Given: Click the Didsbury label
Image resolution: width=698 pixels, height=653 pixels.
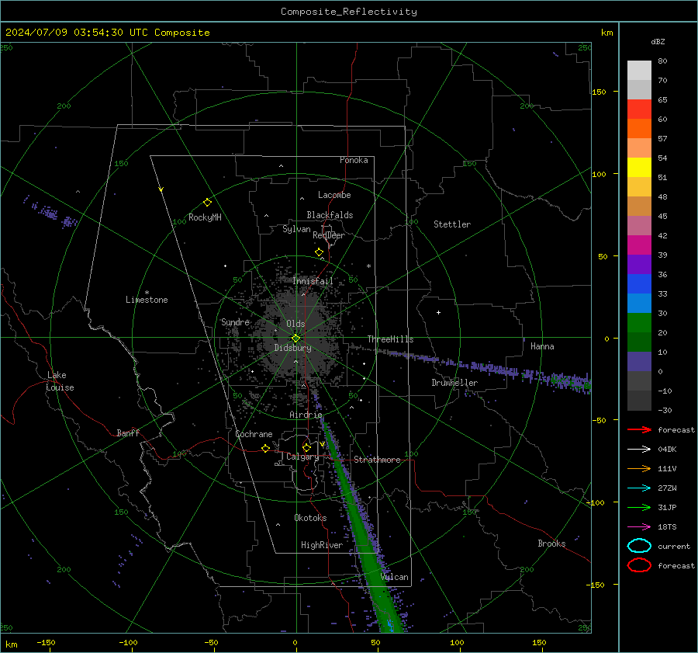Looking at the screenshot, I should (292, 348).
